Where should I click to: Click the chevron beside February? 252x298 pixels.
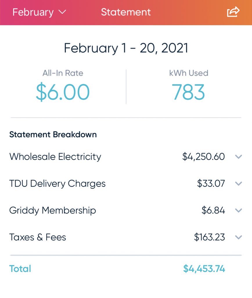(62, 12)
